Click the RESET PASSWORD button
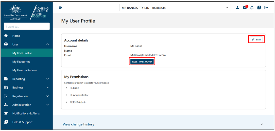Screen dimensions: 275x131 click(x=142, y=61)
